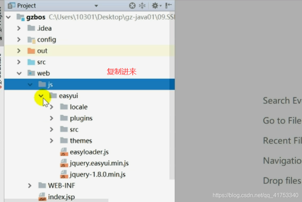Expand the top-level src folder
This screenshot has height=202, width=302.
[19, 62]
